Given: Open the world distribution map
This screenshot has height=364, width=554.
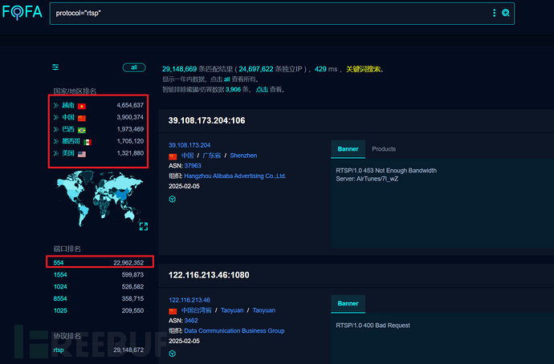Looking at the screenshot, I should pos(100,197).
